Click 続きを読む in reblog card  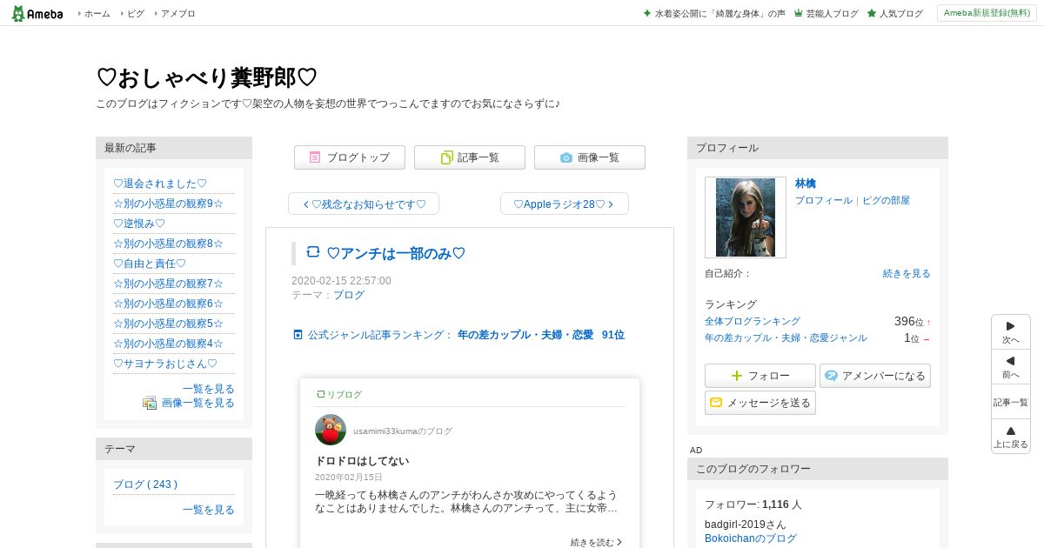pyautogui.click(x=596, y=542)
